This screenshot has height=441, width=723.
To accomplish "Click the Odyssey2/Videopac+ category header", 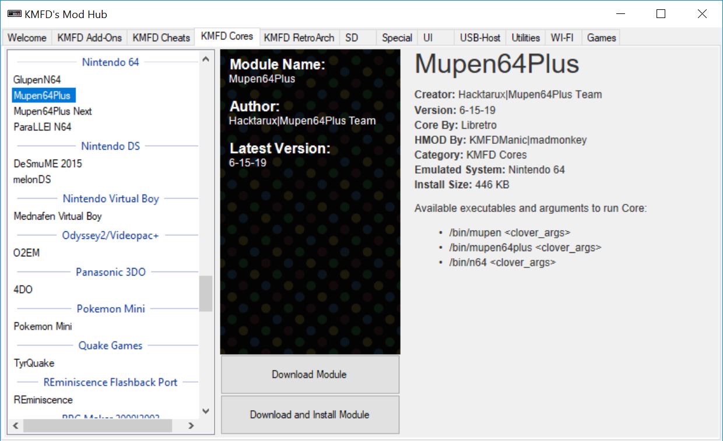I will (x=110, y=235).
